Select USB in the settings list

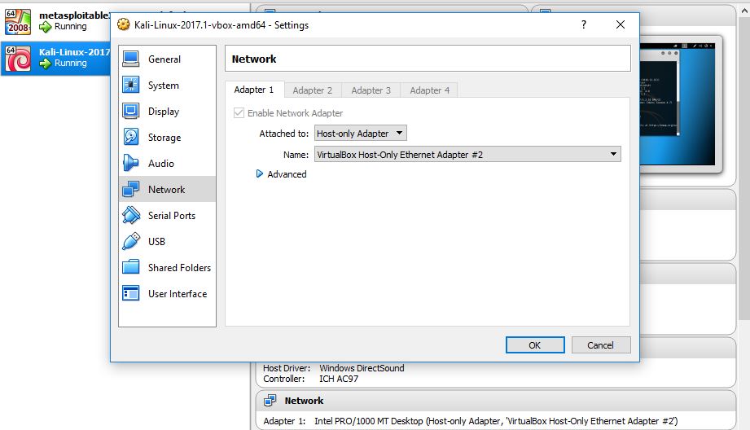pyautogui.click(x=167, y=242)
